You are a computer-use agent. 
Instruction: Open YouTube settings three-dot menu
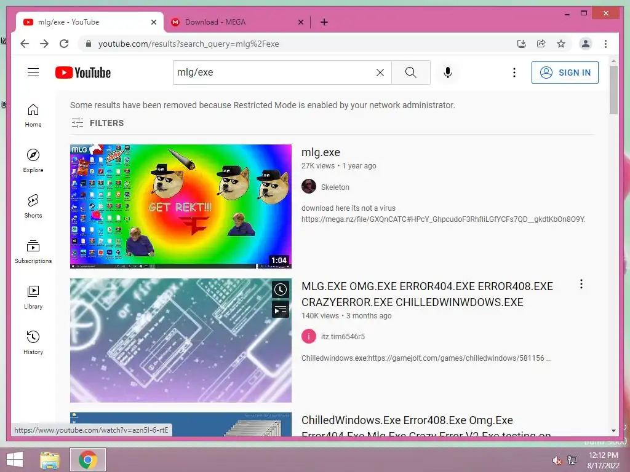(x=514, y=73)
